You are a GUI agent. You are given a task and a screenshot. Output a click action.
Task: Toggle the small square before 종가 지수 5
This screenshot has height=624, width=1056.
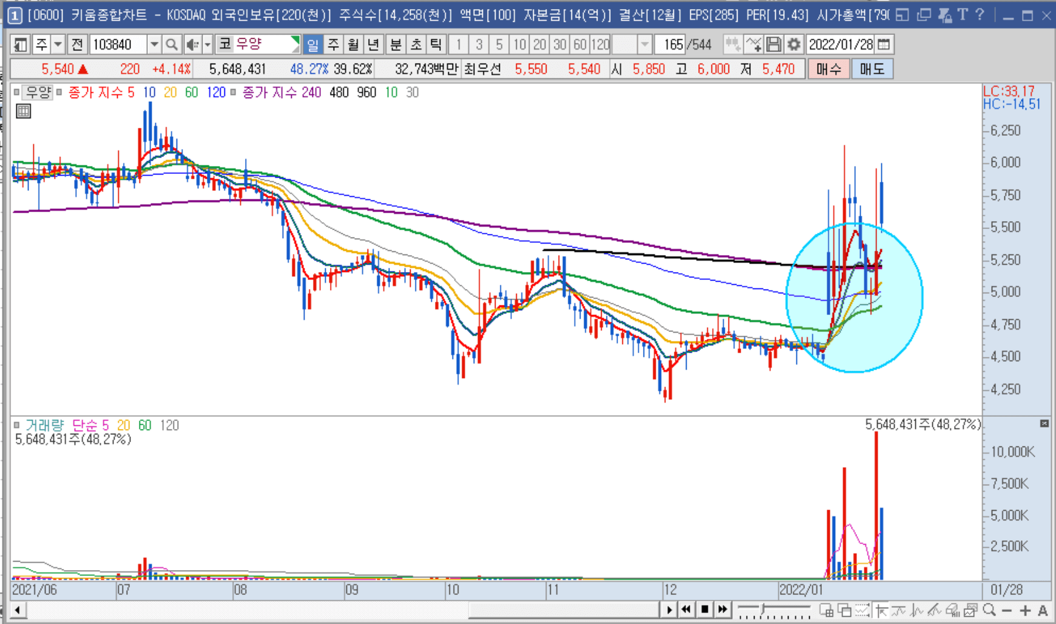coord(59,92)
